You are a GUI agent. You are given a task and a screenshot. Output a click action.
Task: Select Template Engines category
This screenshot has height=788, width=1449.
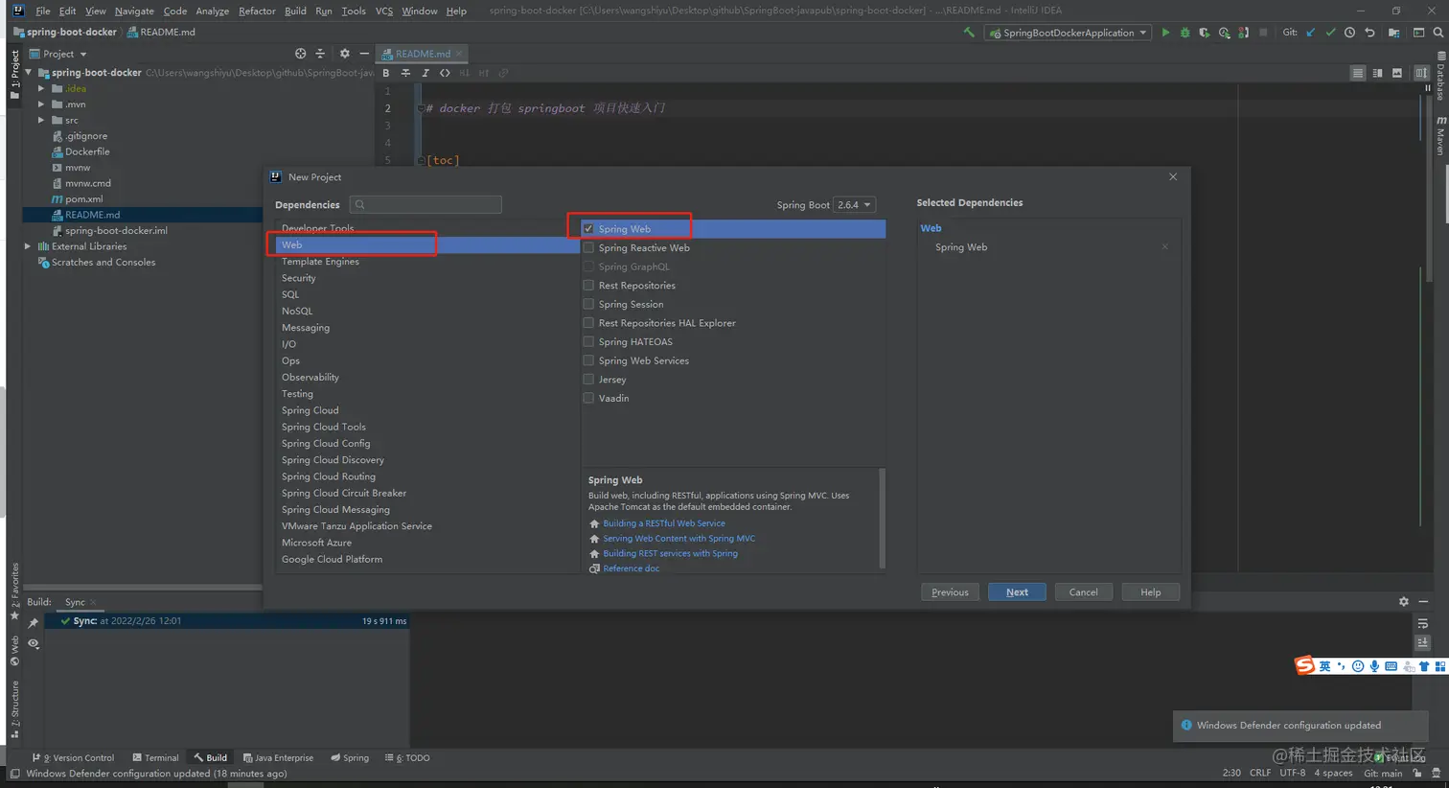320,262
